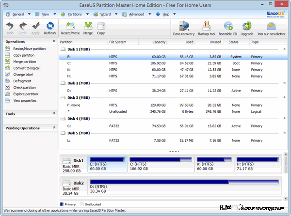291x216 pixels.
Task: Expand the Pending Operations panel
Action: click(54, 127)
